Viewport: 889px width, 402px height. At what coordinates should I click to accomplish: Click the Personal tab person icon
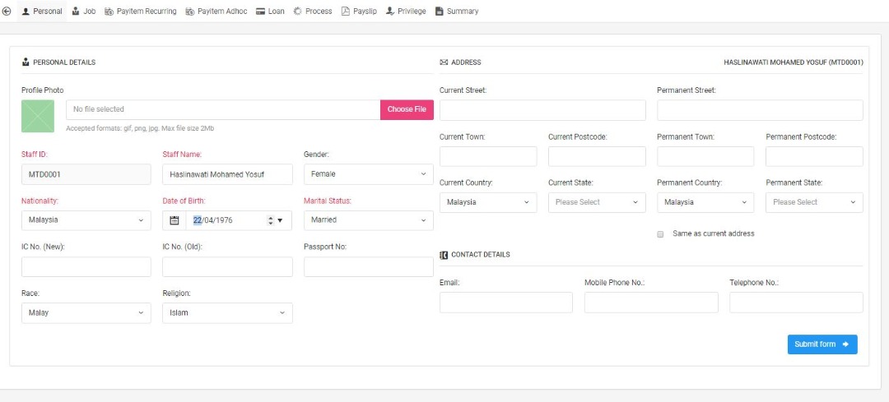coord(26,12)
